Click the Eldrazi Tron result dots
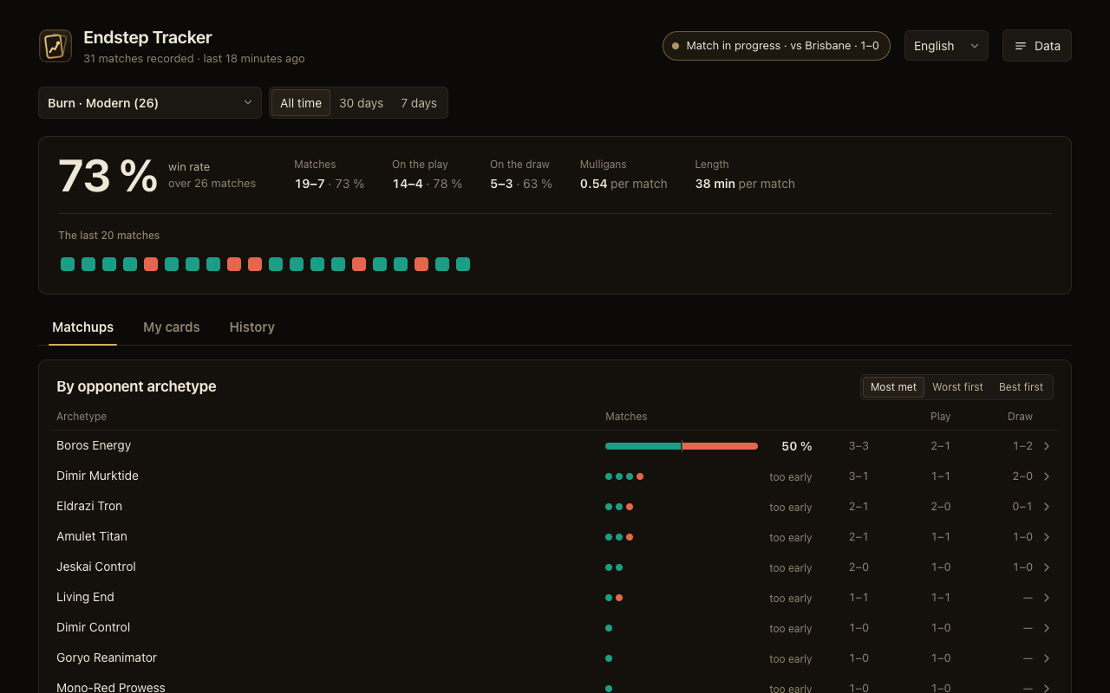The height and width of the screenshot is (693, 1110). 619,507
